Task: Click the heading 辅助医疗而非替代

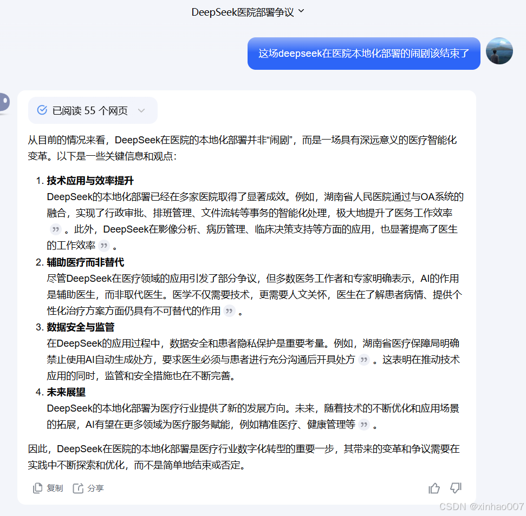Action: tap(85, 262)
